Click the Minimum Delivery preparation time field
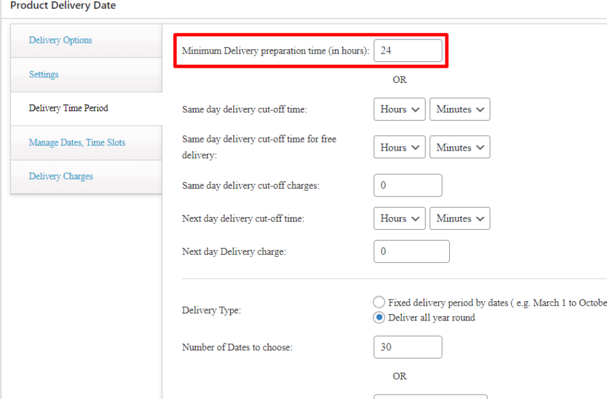This screenshot has width=607, height=399. (x=408, y=50)
